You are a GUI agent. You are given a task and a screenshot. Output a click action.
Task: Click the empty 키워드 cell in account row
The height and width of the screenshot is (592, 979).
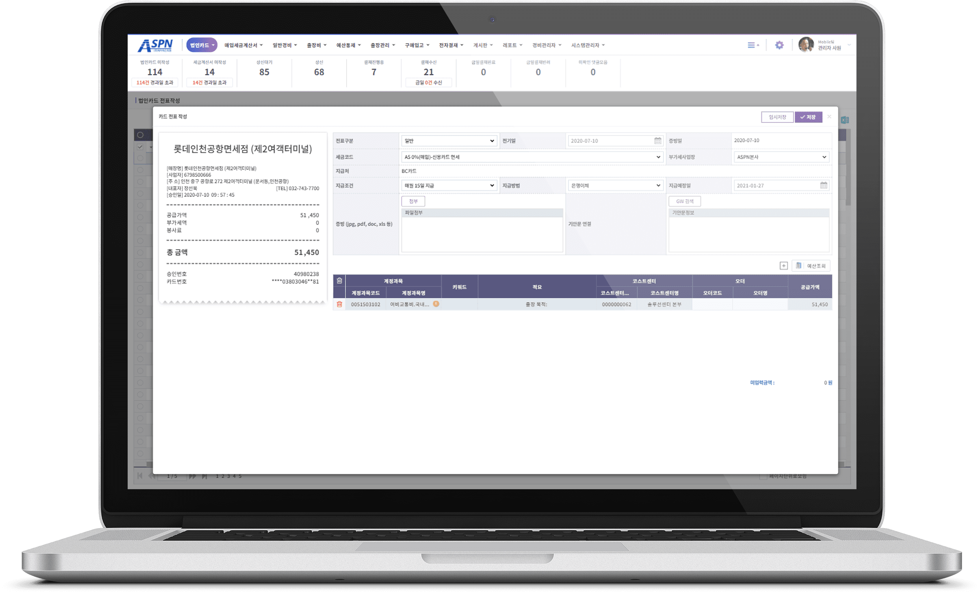459,304
